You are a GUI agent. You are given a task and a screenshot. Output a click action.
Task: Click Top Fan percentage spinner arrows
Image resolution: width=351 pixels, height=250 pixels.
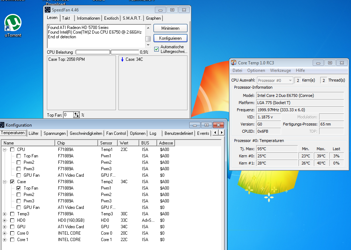pyautogui.click(x=77, y=115)
